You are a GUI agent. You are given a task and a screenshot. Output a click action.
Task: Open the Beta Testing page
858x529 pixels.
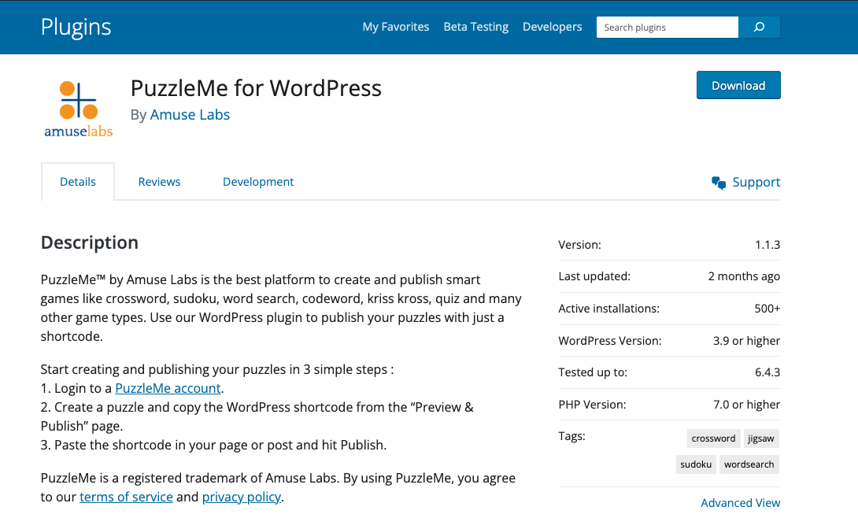[475, 26]
